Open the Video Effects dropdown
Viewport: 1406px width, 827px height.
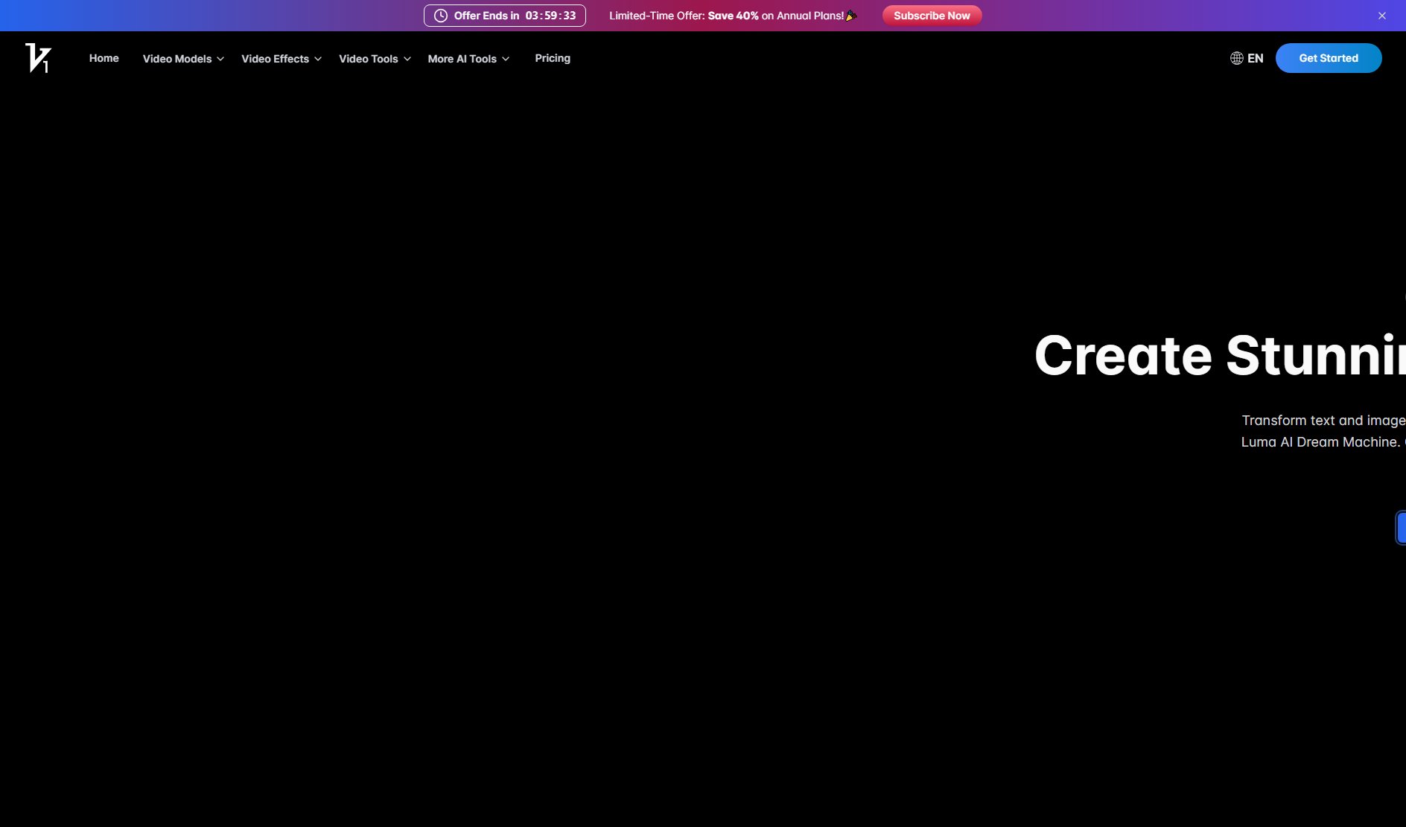coord(275,58)
